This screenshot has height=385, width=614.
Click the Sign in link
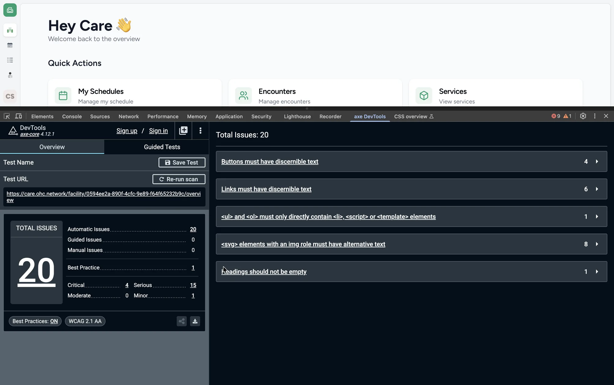(x=158, y=131)
